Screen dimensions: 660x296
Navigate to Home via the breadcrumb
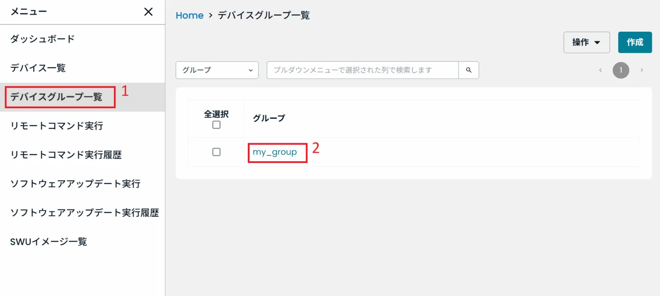189,15
